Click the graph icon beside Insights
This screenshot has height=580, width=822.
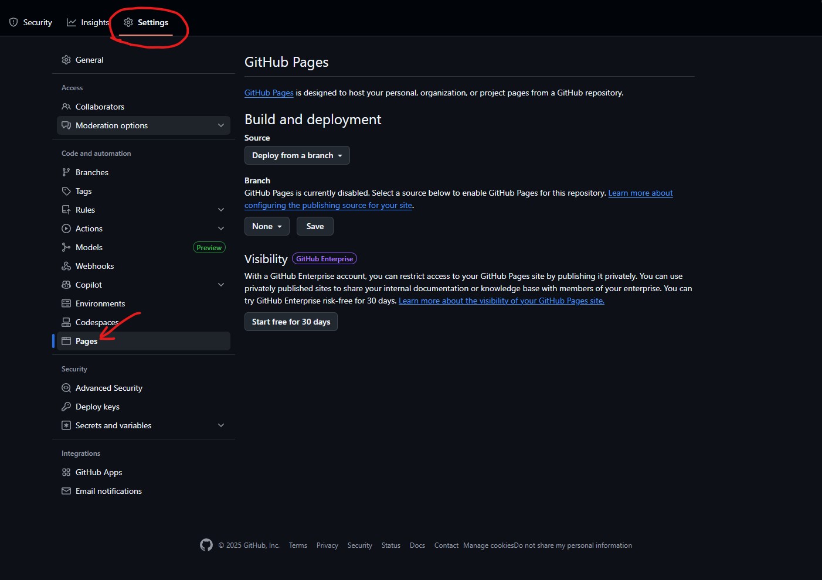pyautogui.click(x=72, y=22)
